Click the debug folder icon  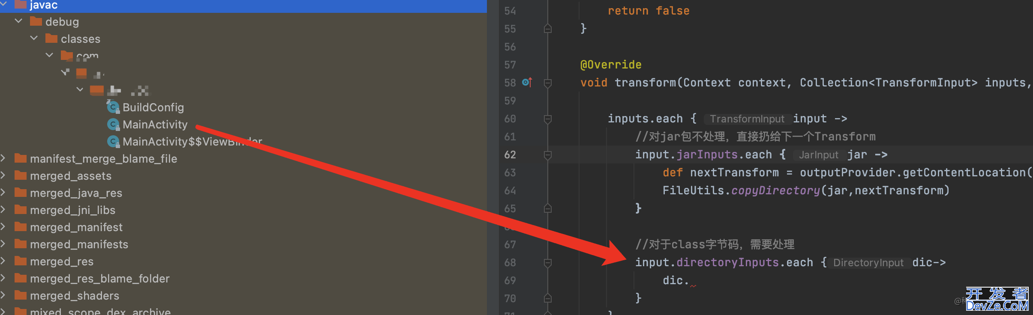36,21
